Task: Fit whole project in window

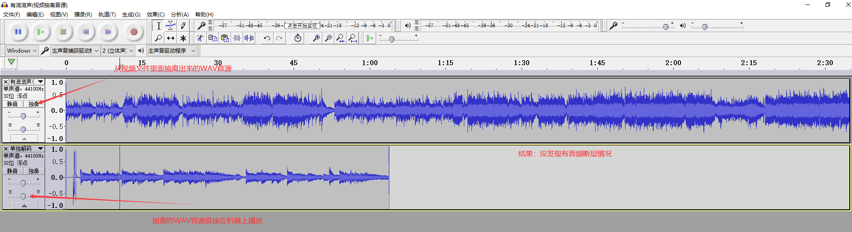Action: [352, 38]
